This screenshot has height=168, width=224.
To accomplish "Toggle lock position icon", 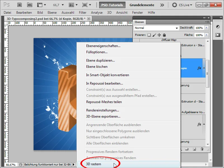I will coord(159,35).
